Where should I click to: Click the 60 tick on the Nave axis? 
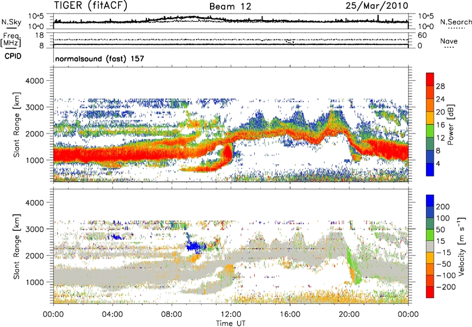422,35
